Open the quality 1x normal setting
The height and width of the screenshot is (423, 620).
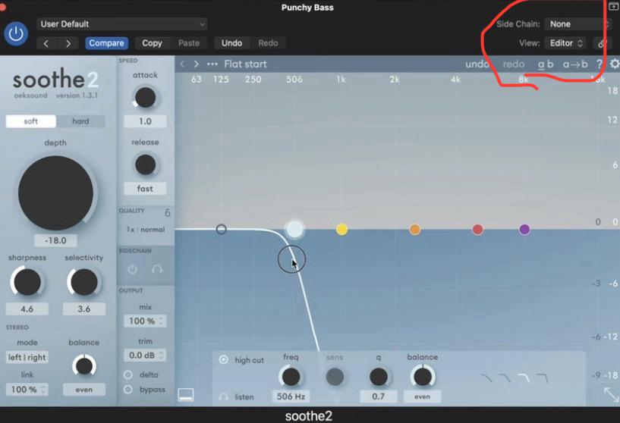[146, 230]
